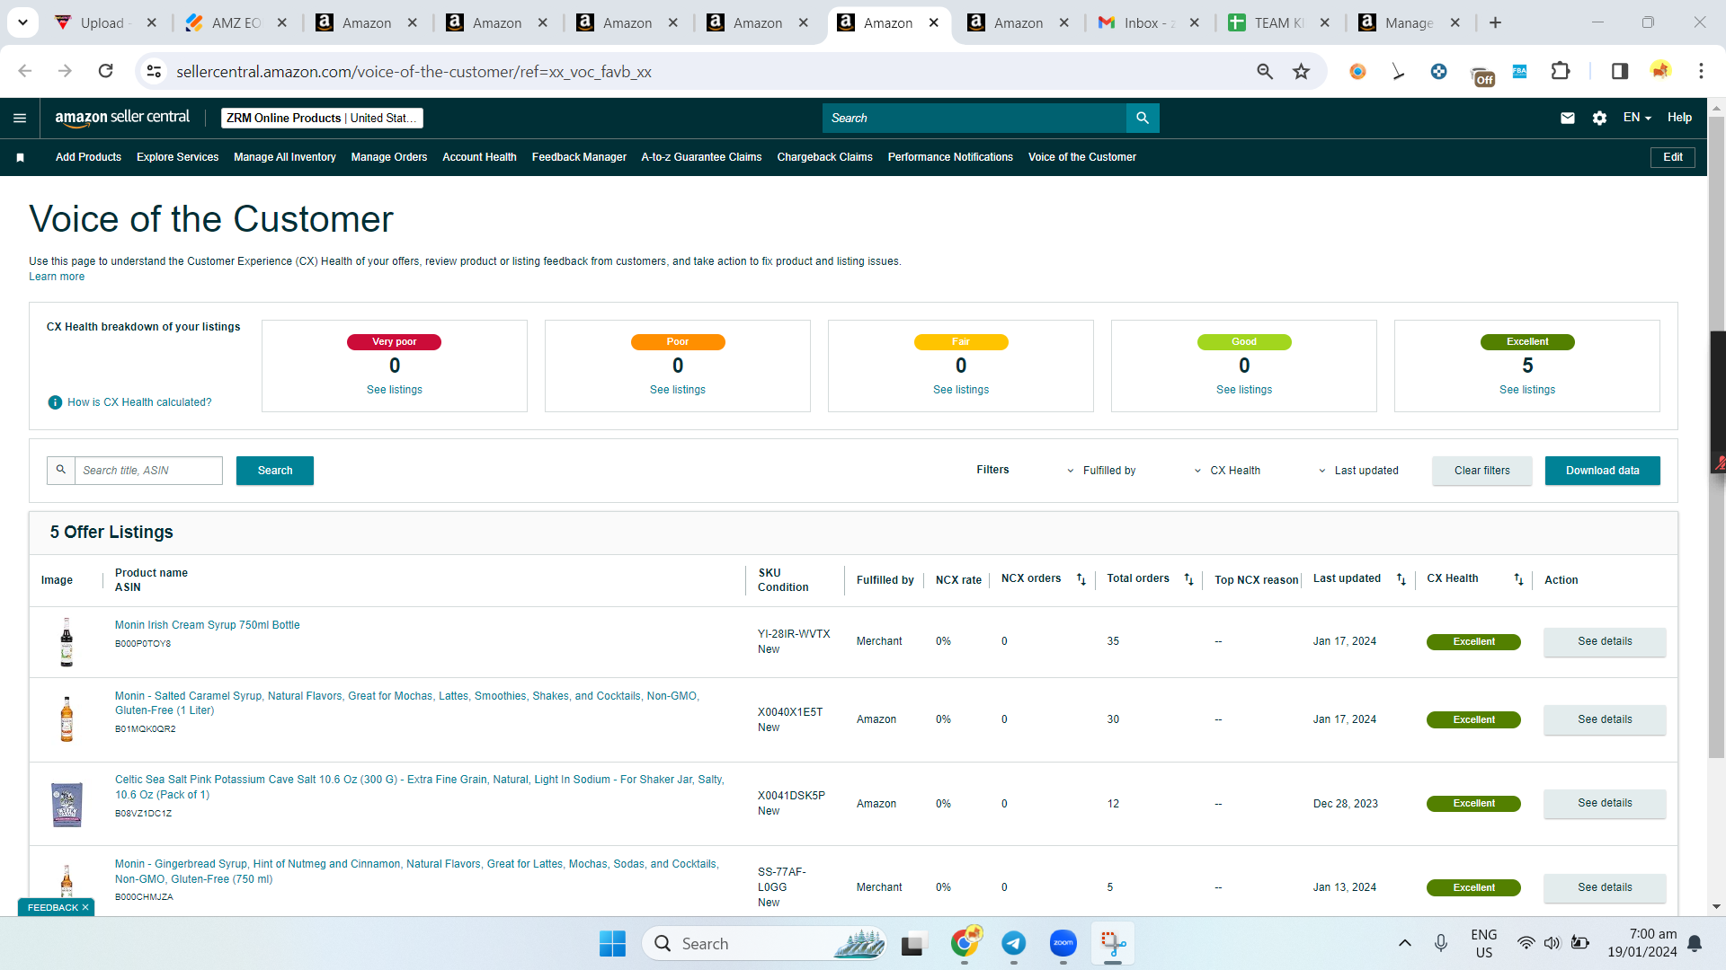Reload the page with browser refresh icon
The image size is (1726, 970).
(106, 71)
